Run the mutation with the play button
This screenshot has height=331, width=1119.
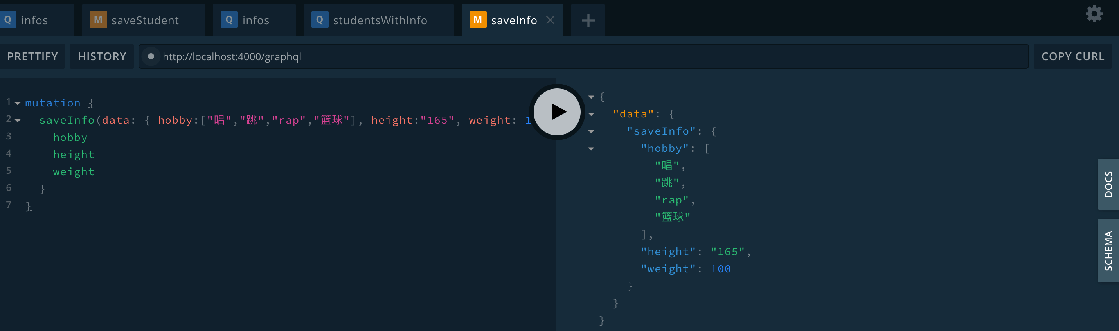[x=557, y=112]
